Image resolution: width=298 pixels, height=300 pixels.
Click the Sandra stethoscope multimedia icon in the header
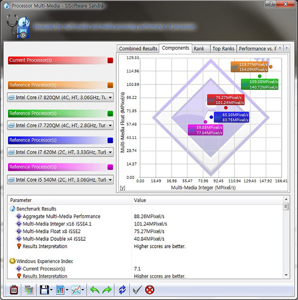(x=18, y=26)
